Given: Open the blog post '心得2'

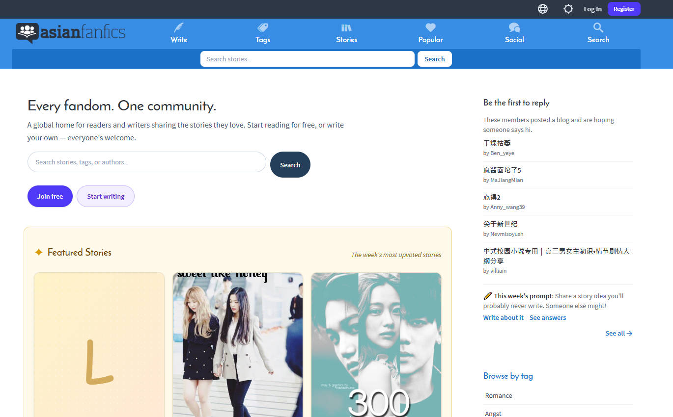Looking at the screenshot, I should tap(492, 197).
